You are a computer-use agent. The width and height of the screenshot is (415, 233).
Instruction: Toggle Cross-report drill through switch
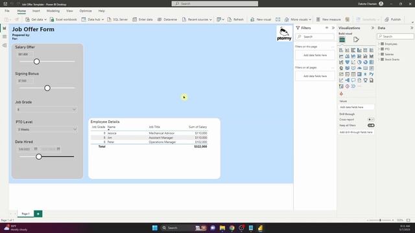[371, 120]
